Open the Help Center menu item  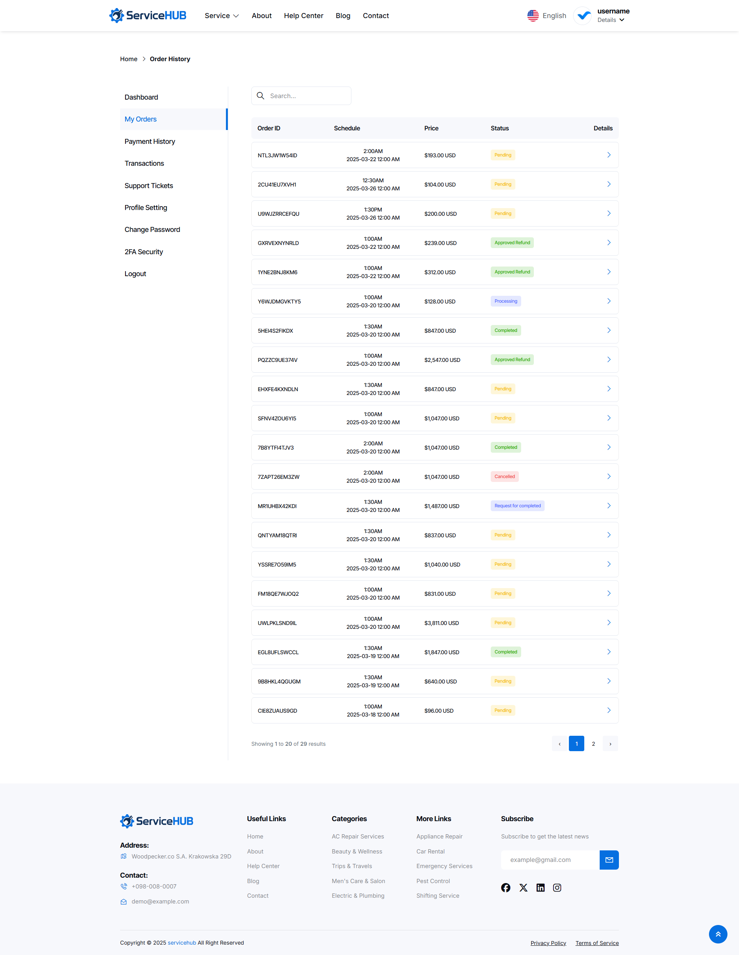(x=303, y=15)
